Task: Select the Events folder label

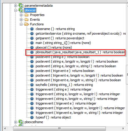Action: [35, 20]
